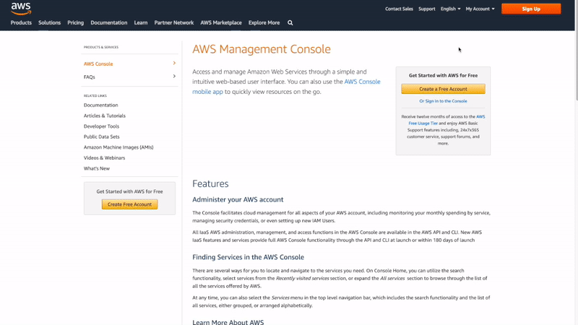Open Amazon Machine Images (AMIs) link
578x325 pixels.
[118, 147]
